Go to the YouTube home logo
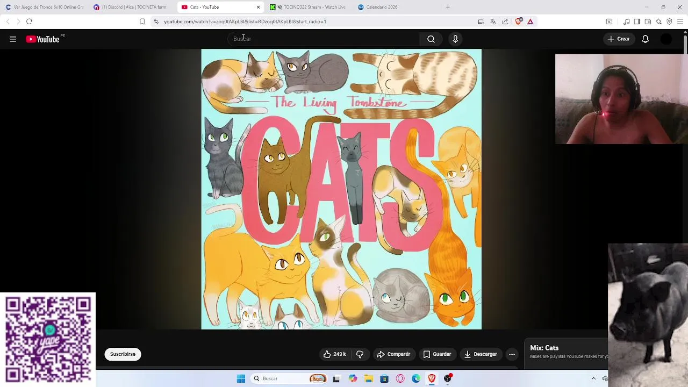 (42, 39)
